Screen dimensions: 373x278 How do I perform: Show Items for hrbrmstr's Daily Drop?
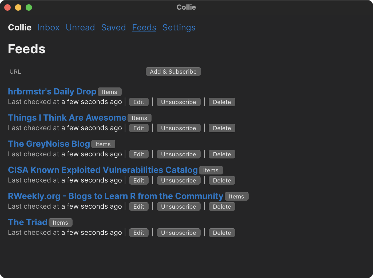tap(109, 92)
